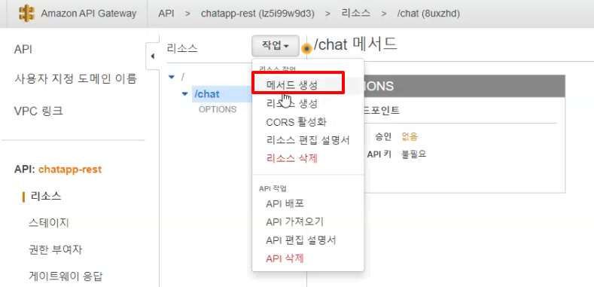Viewport: 594px width, 287px height.
Task: Open 권한 부여자 in the sidebar
Action: (55, 249)
